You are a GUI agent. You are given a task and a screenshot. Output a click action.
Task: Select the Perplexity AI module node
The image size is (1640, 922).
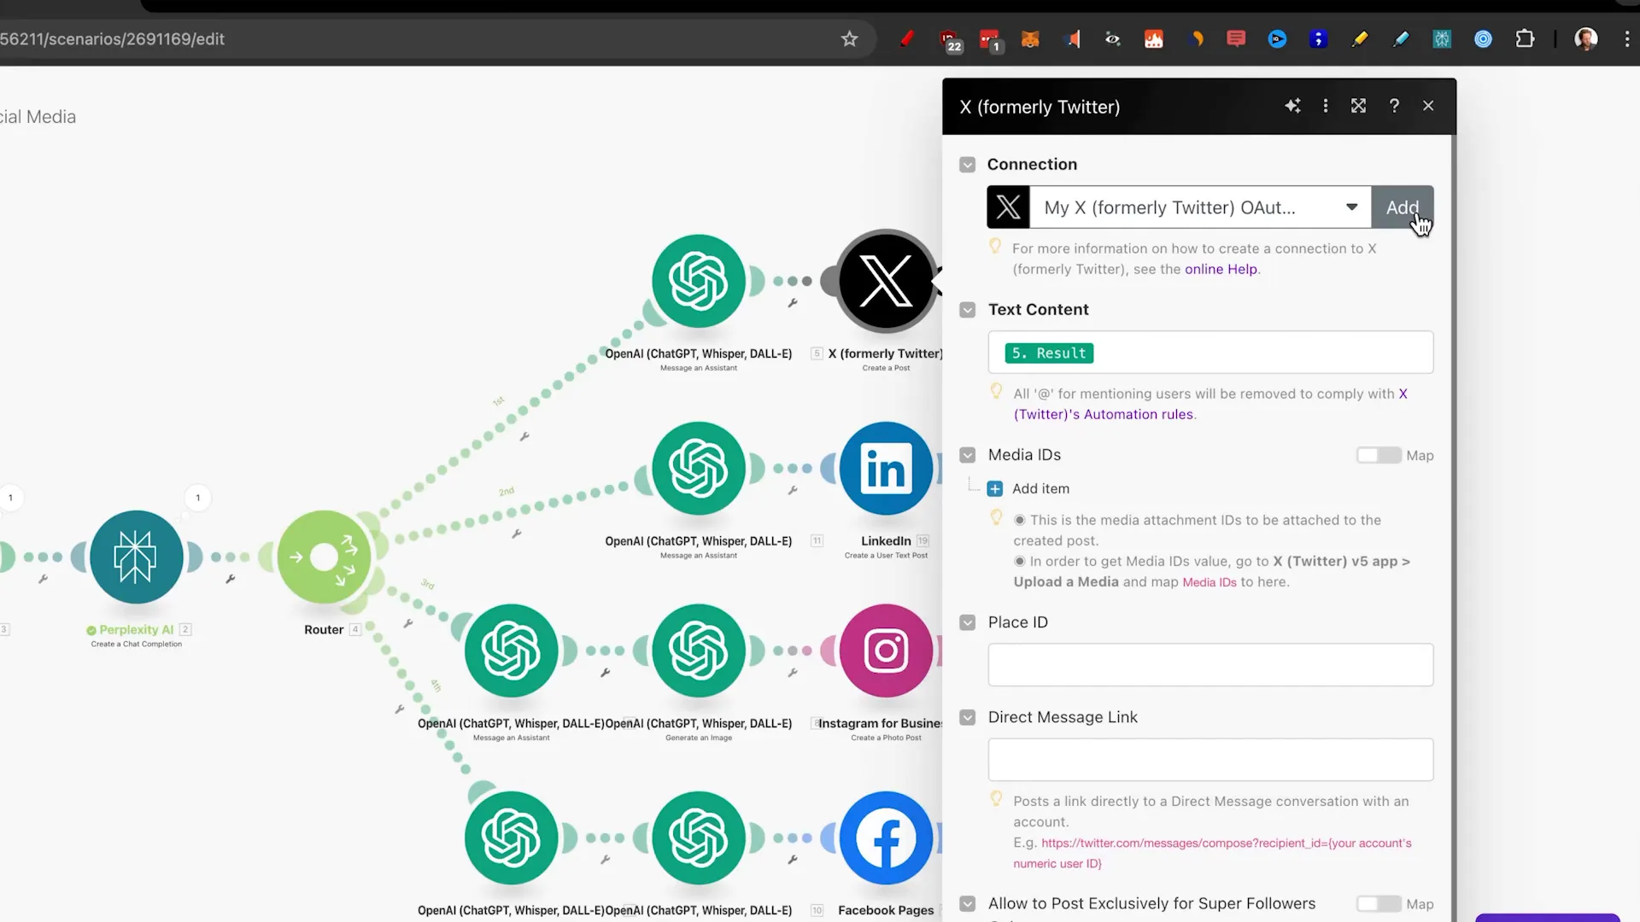137,557
